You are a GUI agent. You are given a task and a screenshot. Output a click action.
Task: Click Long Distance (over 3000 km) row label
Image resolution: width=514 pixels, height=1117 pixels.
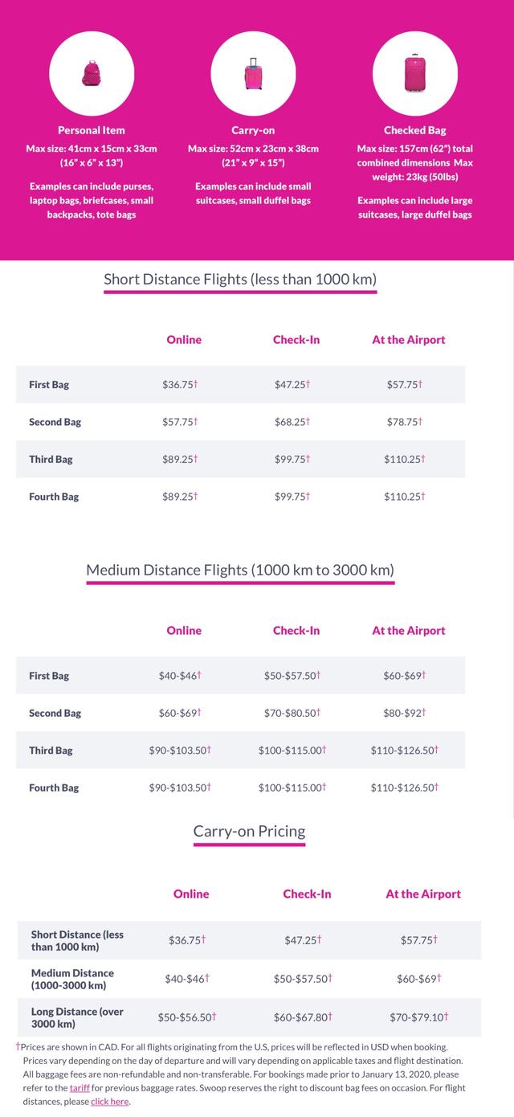[x=77, y=1018]
